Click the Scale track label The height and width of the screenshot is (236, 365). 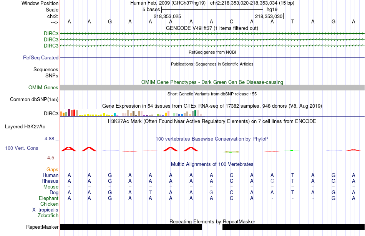[x=52, y=10]
